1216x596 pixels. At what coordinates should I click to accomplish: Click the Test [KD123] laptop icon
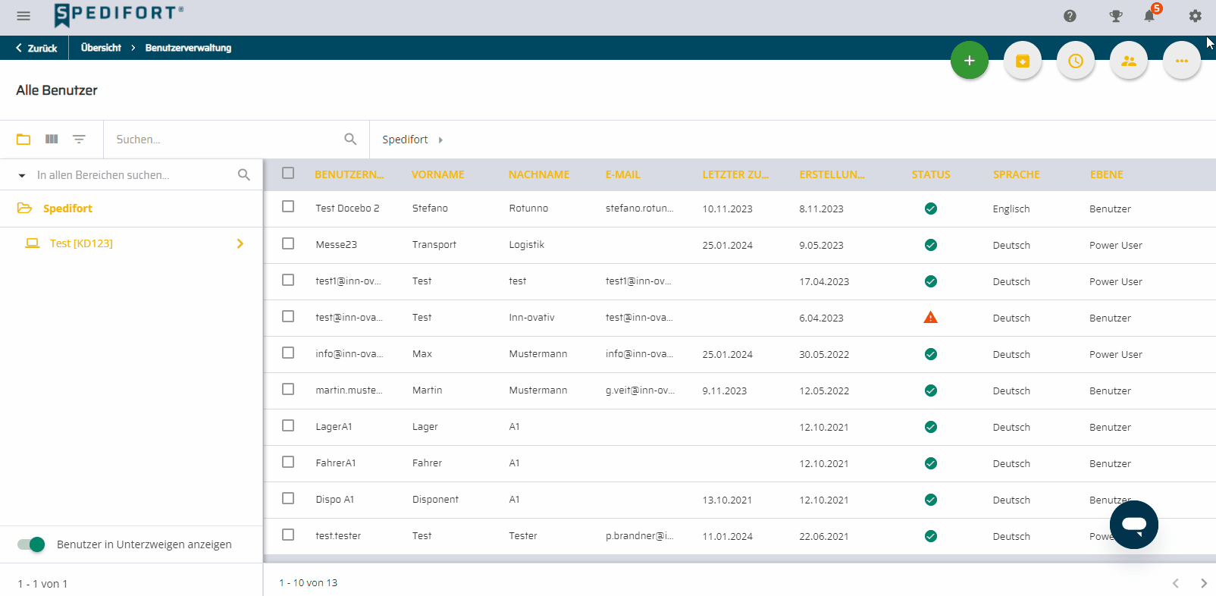[32, 243]
